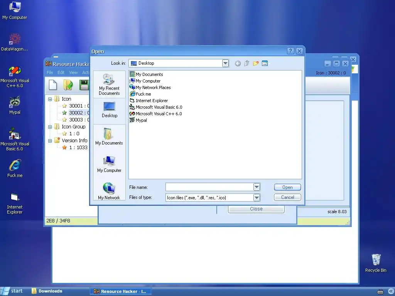Viewport: 395px width, 296px height.
Task: Click the Look in Desktop combo box
Action: (179, 63)
